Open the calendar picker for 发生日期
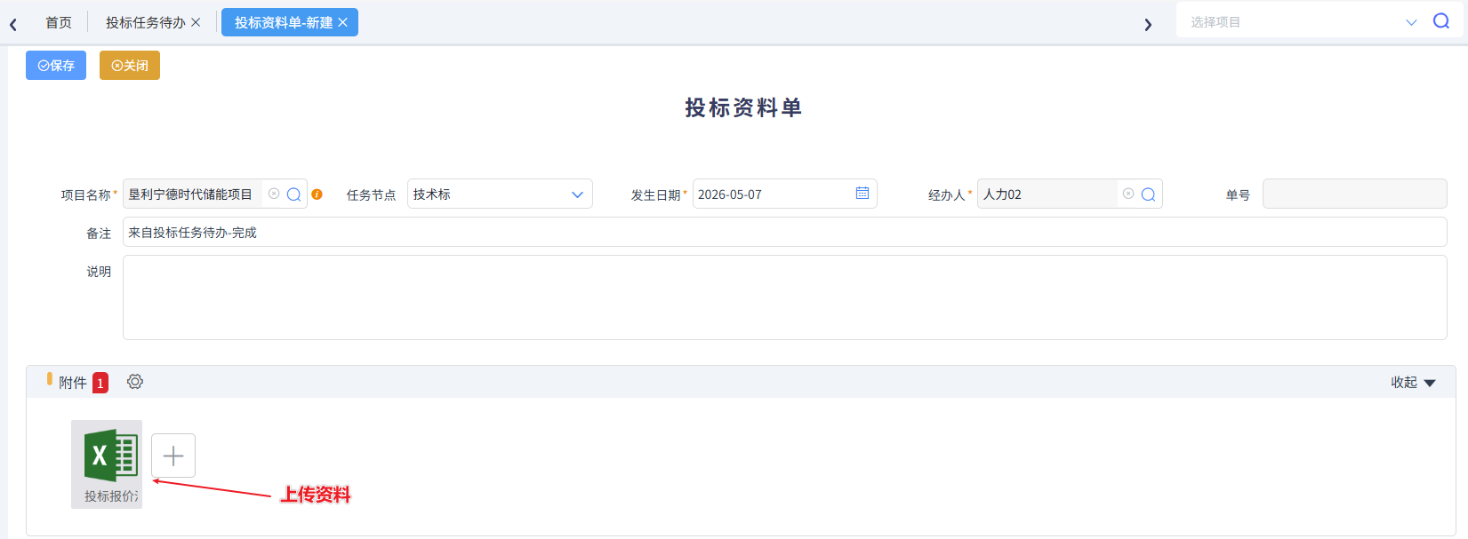1468x539 pixels. (862, 193)
